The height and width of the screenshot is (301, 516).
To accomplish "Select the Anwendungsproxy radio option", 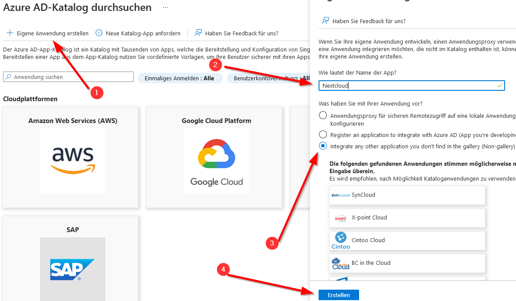I will 323,115.
